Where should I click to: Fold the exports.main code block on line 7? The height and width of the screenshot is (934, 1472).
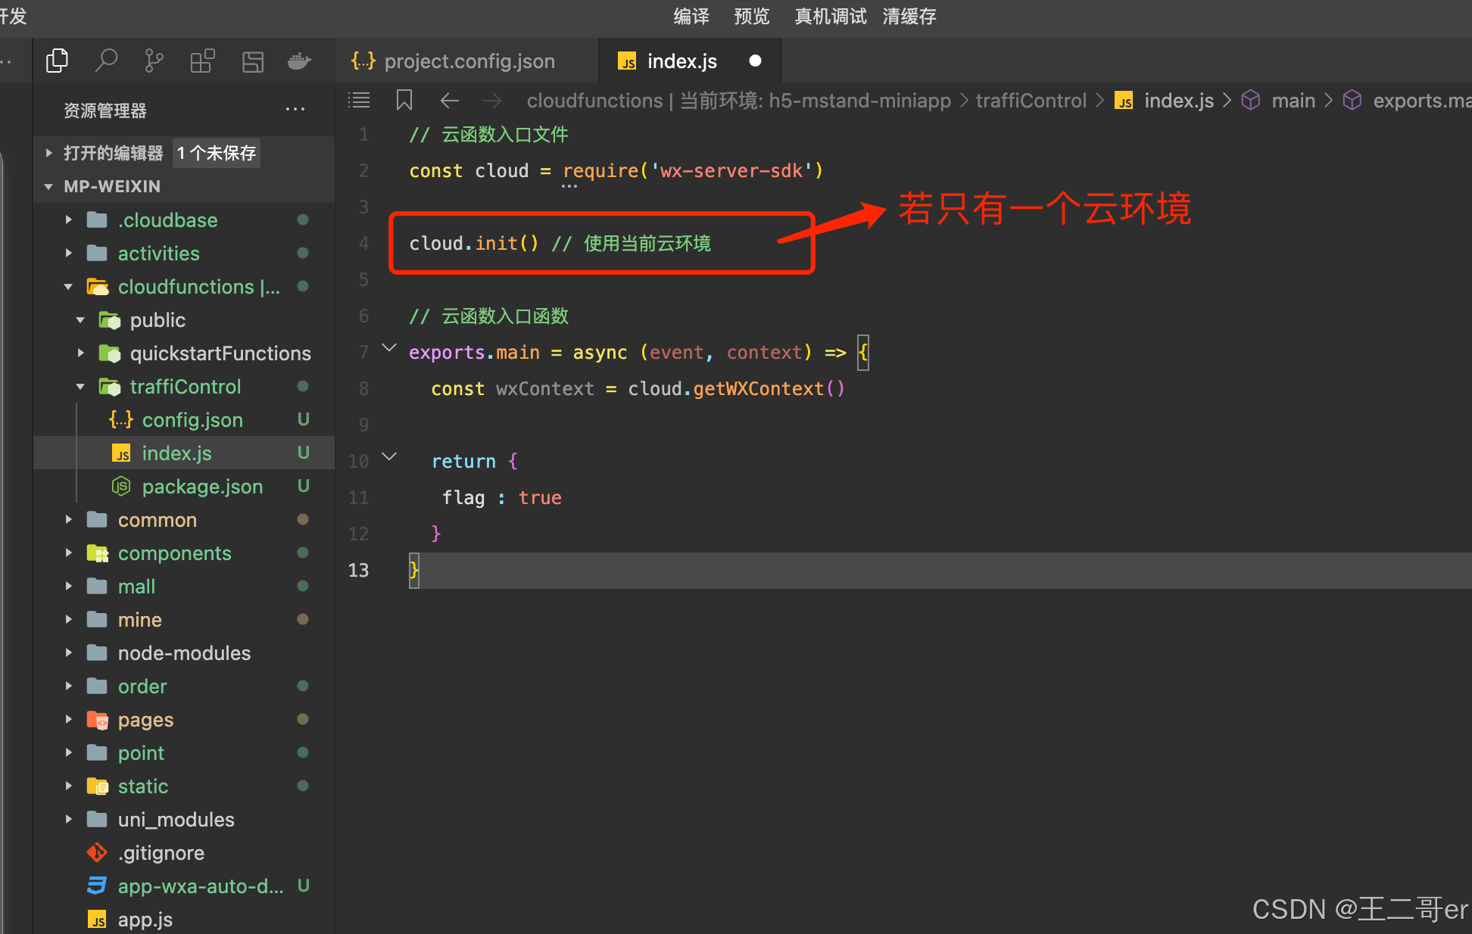(389, 348)
